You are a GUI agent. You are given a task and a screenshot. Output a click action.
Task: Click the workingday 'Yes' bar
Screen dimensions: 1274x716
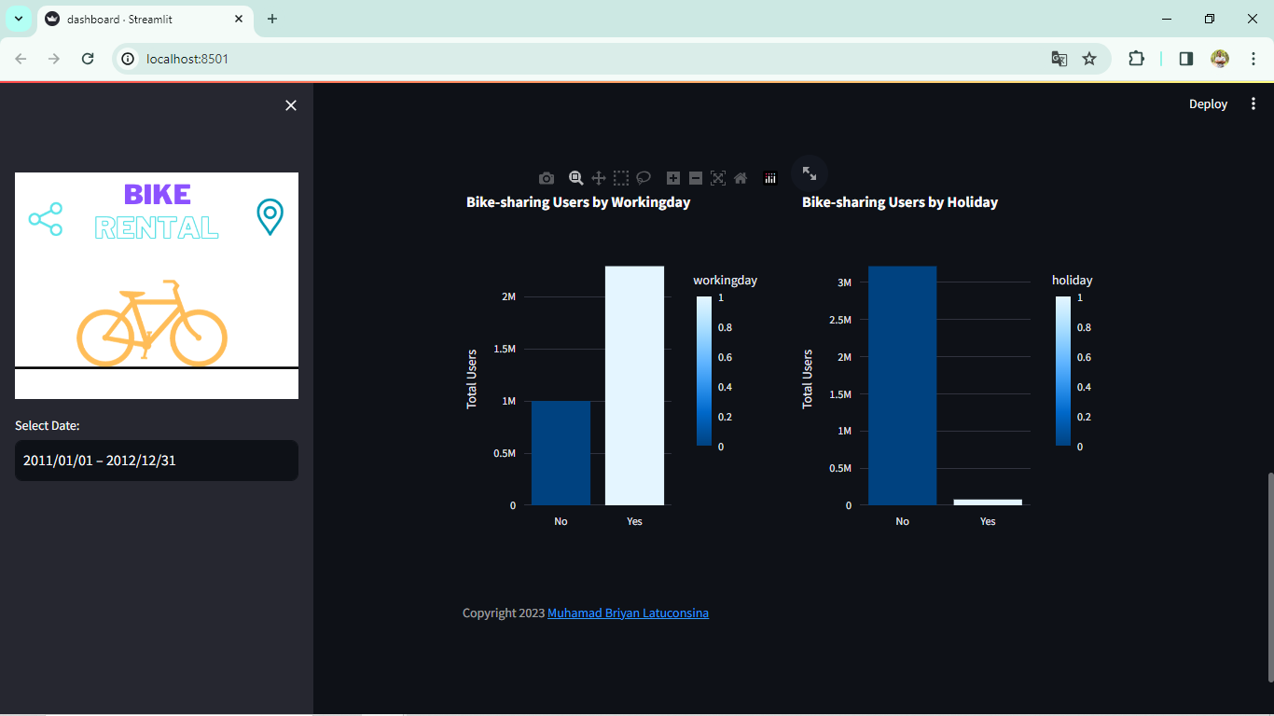coord(634,386)
